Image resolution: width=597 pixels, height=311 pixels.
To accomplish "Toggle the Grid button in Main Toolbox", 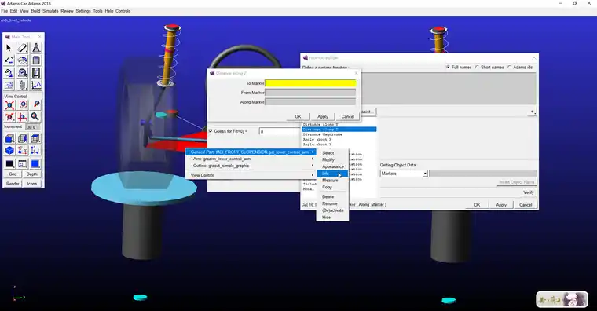I will click(13, 174).
